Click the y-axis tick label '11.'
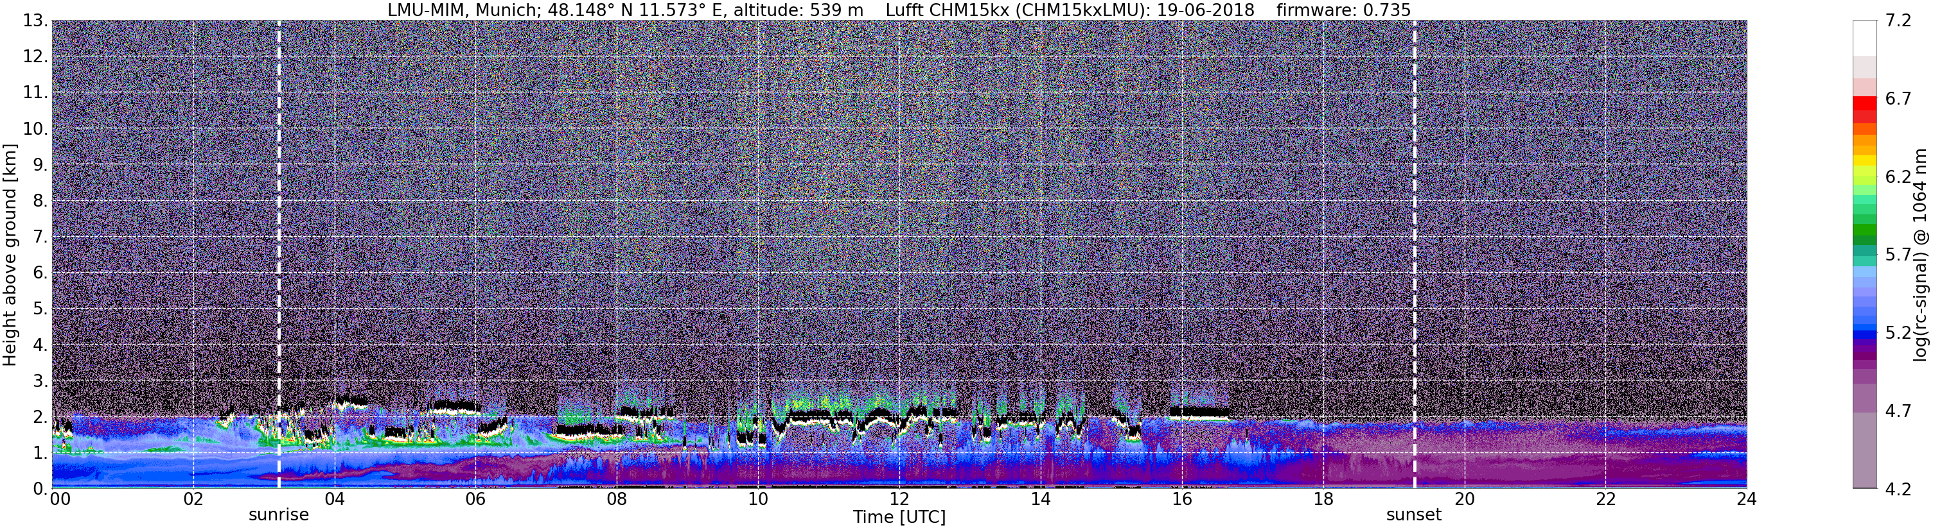The image size is (1933, 530). 35,92
